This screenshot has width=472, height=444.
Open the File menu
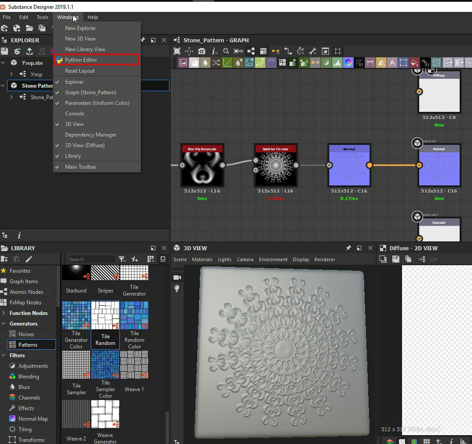point(7,17)
